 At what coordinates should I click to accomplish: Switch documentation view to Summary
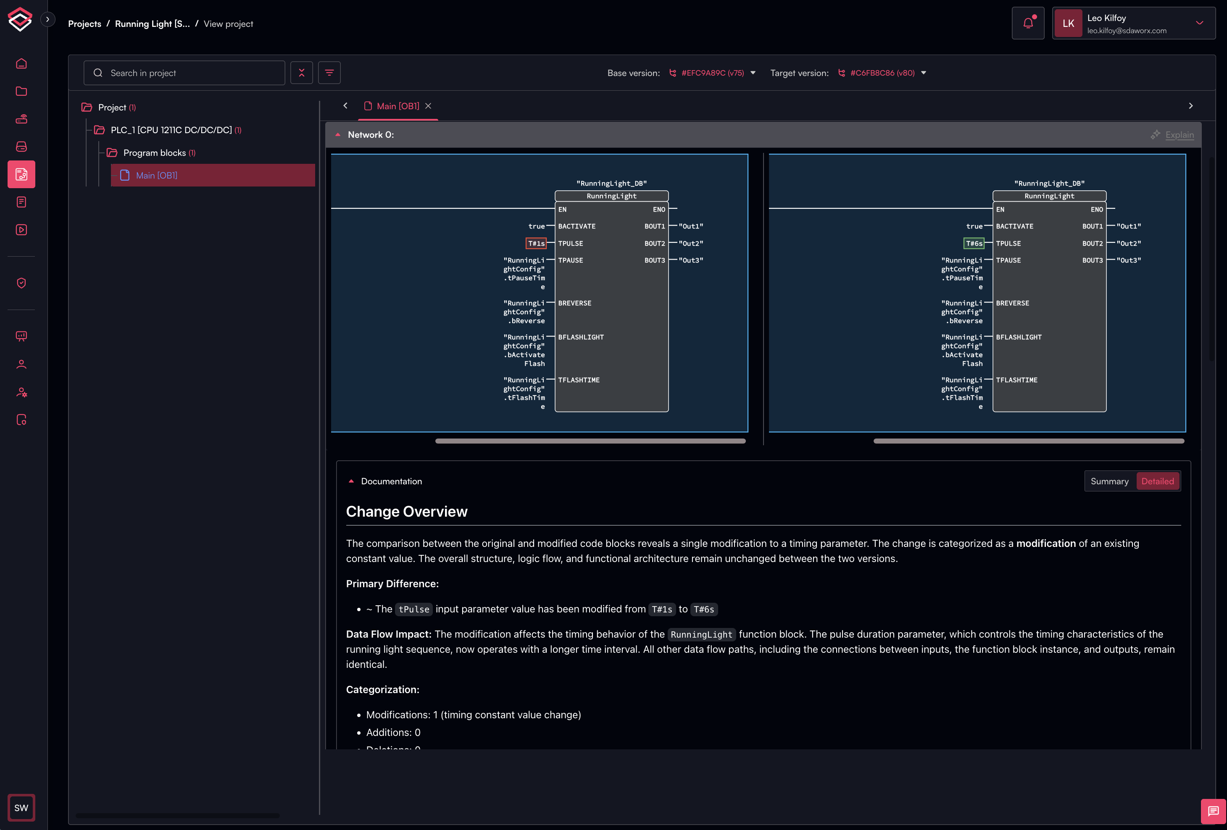coord(1110,481)
